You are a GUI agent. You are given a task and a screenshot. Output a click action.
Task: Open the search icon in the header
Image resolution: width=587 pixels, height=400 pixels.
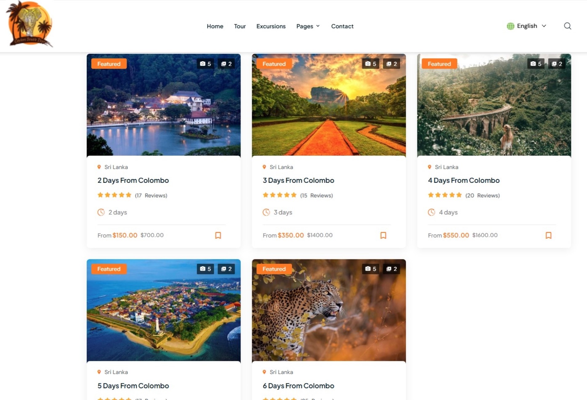568,26
